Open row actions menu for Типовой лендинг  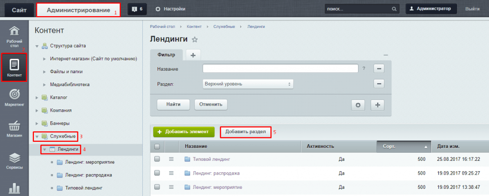pos(171,159)
